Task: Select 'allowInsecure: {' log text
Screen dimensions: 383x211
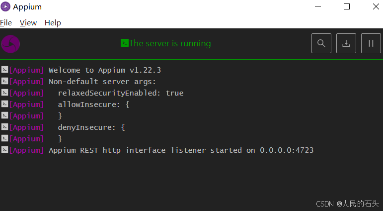Action: pos(93,105)
